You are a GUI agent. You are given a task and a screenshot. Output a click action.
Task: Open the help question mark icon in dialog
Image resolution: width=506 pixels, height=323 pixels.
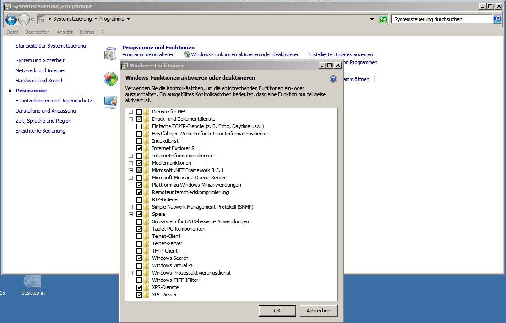(x=333, y=79)
